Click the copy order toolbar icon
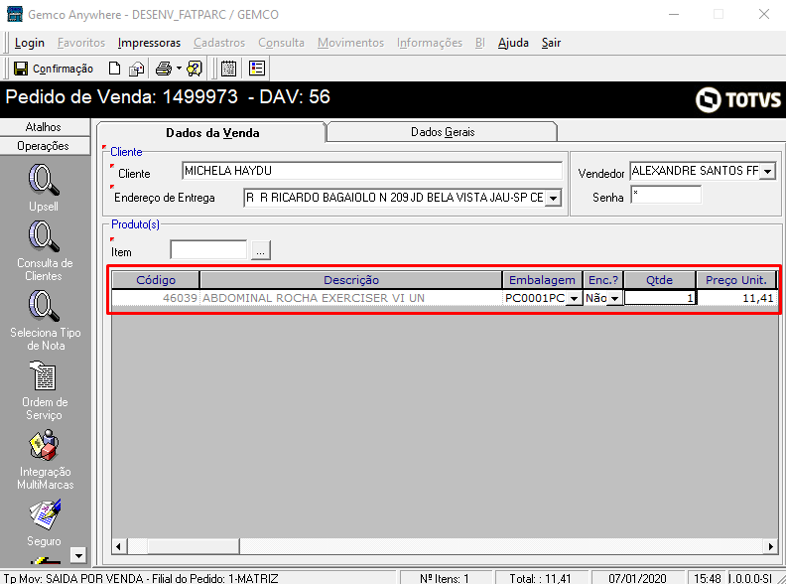Viewport: 786px width, 584px height. point(136,69)
